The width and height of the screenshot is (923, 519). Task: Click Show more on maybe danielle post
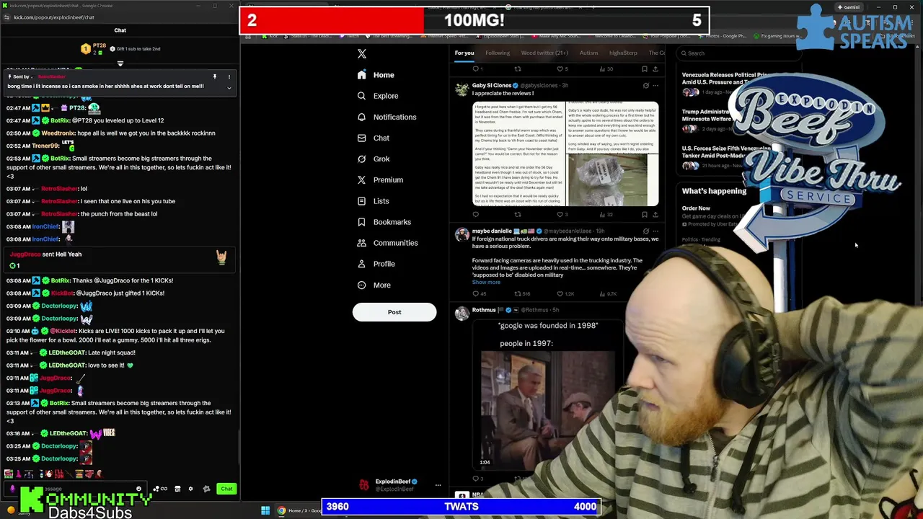coord(486,282)
